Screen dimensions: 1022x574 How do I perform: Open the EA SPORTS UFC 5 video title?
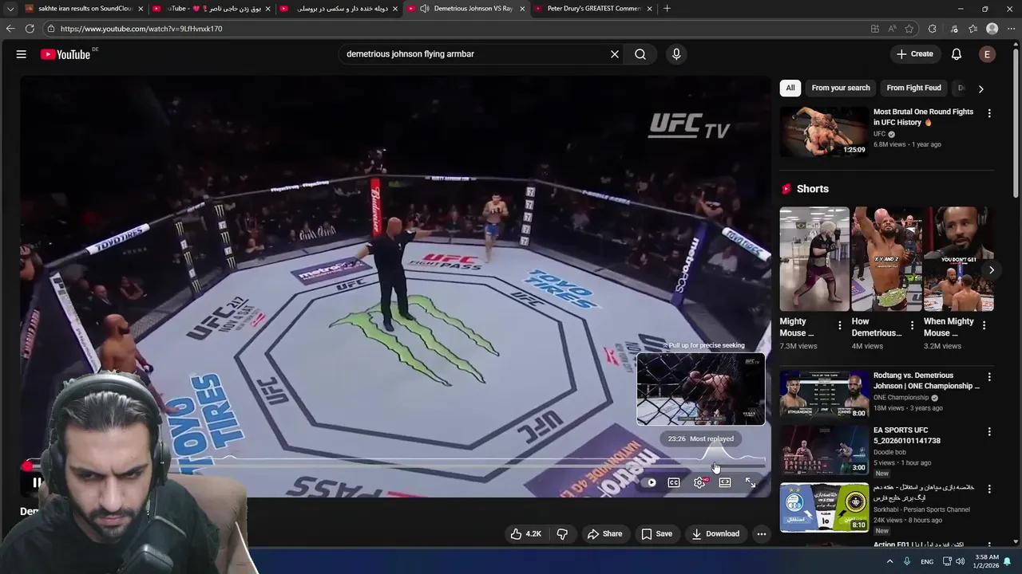pos(907,435)
